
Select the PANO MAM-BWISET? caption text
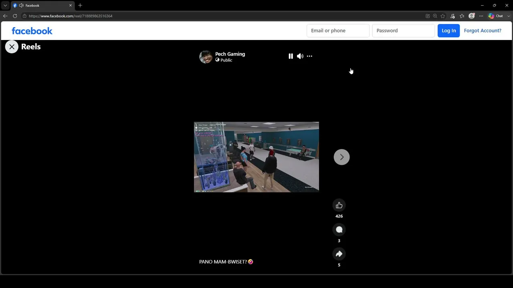pyautogui.click(x=226, y=262)
